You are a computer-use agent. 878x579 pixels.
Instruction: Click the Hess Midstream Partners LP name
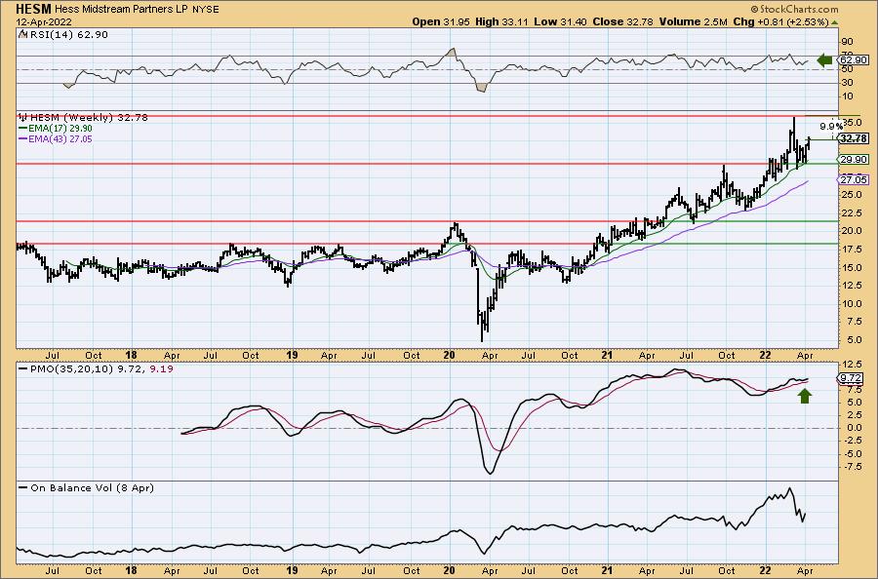(124, 9)
